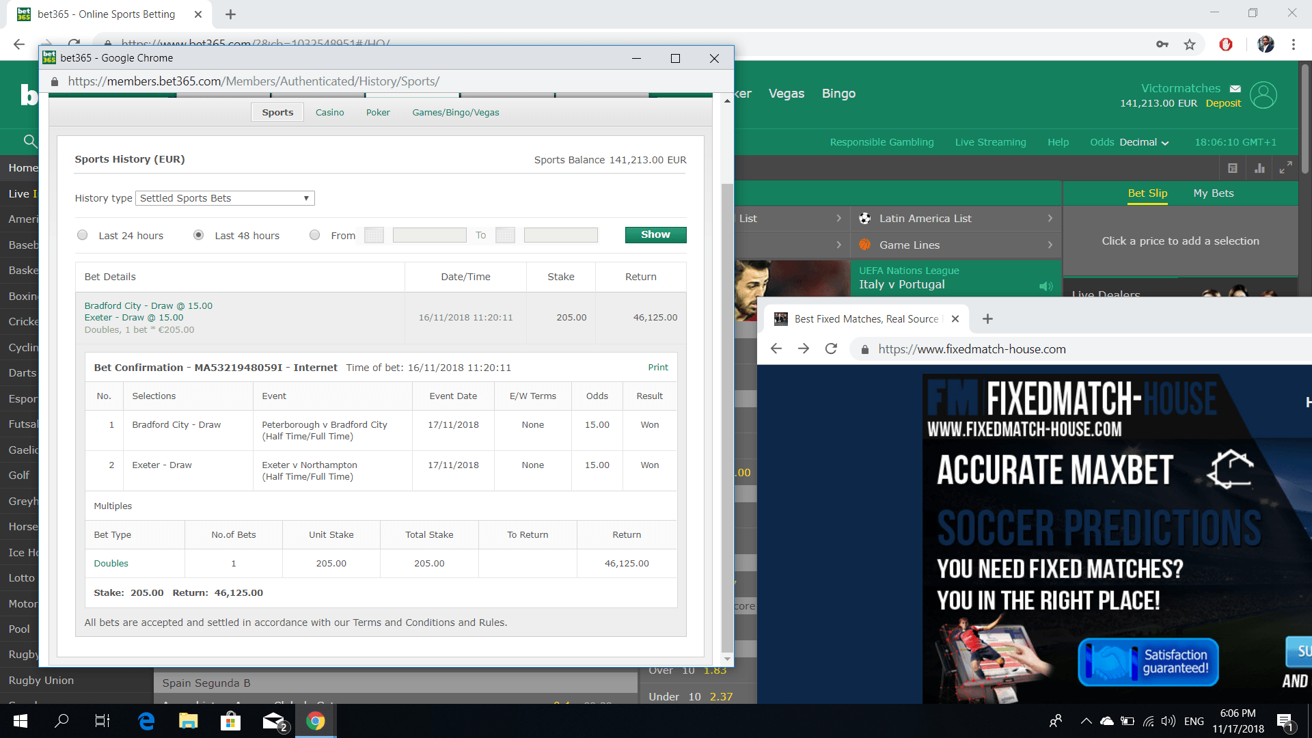Click forward arrow in fixedmatch-house window
1312x738 pixels.
(x=804, y=348)
